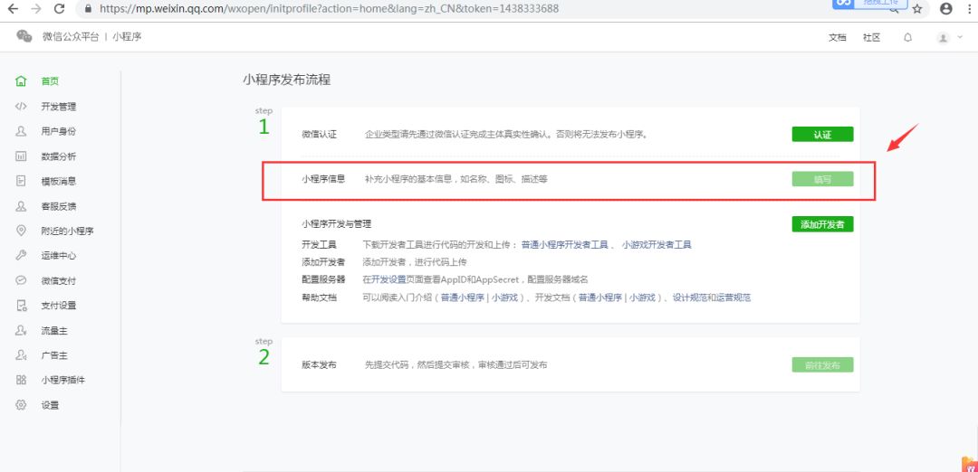978x472 pixels.
Task: Open 广告主 menu item
Action: click(54, 355)
